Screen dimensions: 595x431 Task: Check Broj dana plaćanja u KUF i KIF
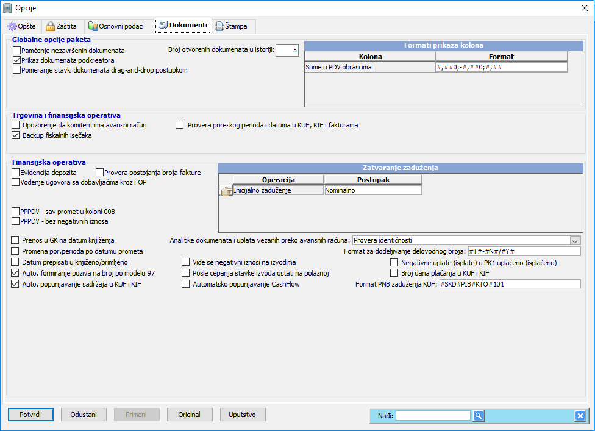(394, 272)
